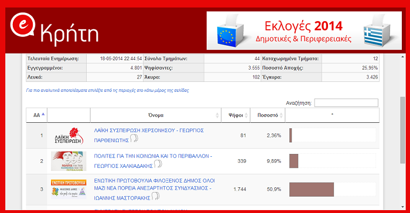Open the Εκλογές 2014 banner

click(304, 30)
